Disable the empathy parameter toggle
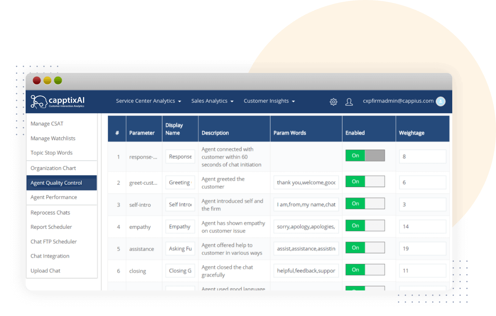 365,226
